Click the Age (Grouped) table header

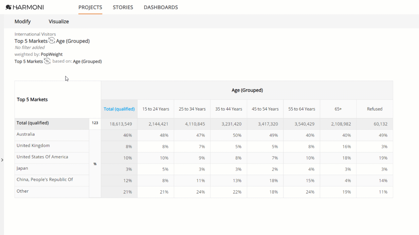pyautogui.click(x=247, y=90)
